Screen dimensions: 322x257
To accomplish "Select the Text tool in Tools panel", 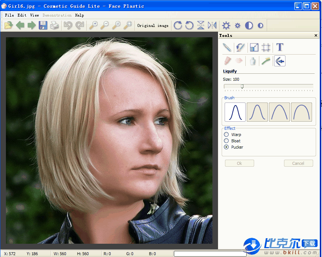I will [x=280, y=47].
